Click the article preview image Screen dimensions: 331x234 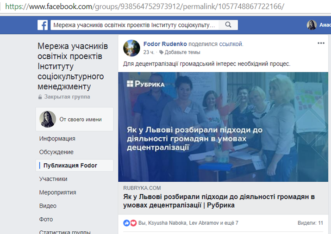click(x=223, y=127)
